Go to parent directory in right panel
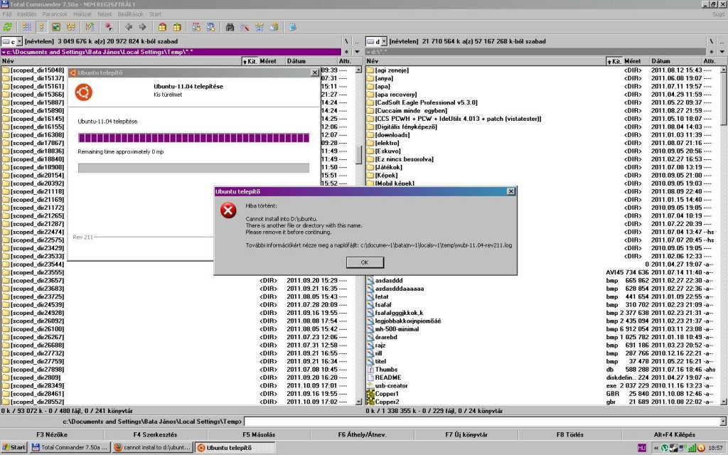This screenshot has height=455, width=728. [722, 41]
